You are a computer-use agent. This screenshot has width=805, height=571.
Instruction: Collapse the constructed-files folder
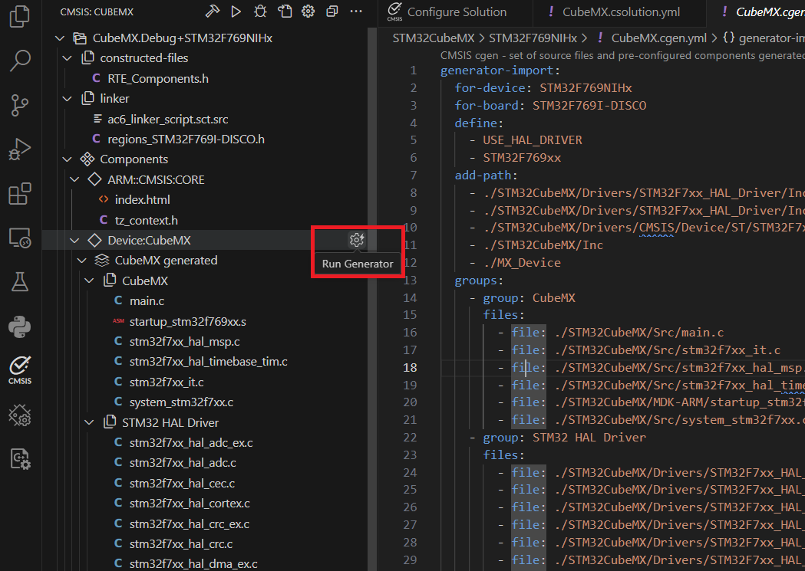coord(68,58)
